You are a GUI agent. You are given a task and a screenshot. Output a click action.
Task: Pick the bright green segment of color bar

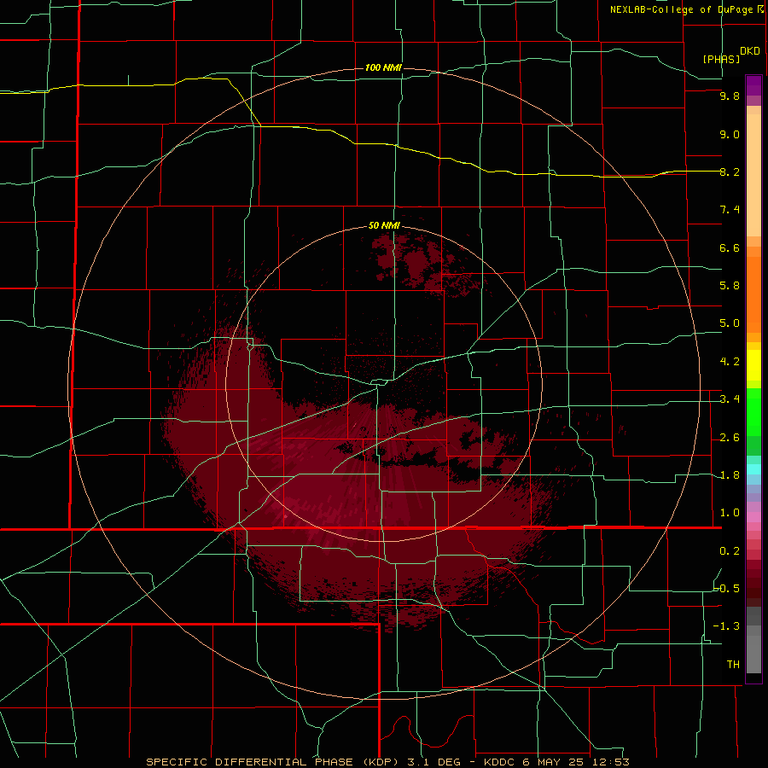pos(753,412)
